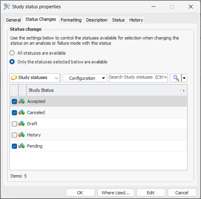
Task: Click the History row status icon
Action: point(22,135)
